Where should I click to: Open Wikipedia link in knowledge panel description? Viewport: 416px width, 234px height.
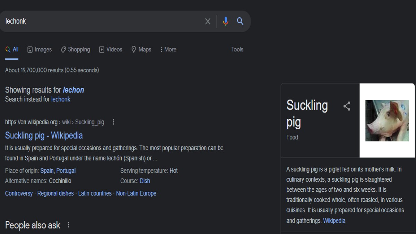pyautogui.click(x=334, y=221)
